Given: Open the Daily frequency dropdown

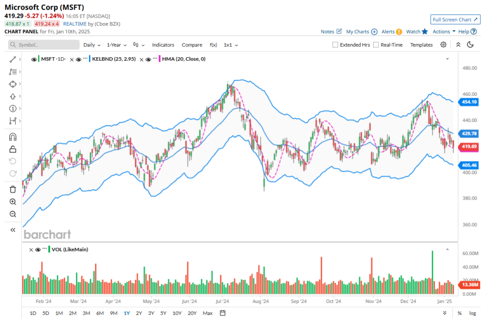Looking at the screenshot, I should (91, 45).
